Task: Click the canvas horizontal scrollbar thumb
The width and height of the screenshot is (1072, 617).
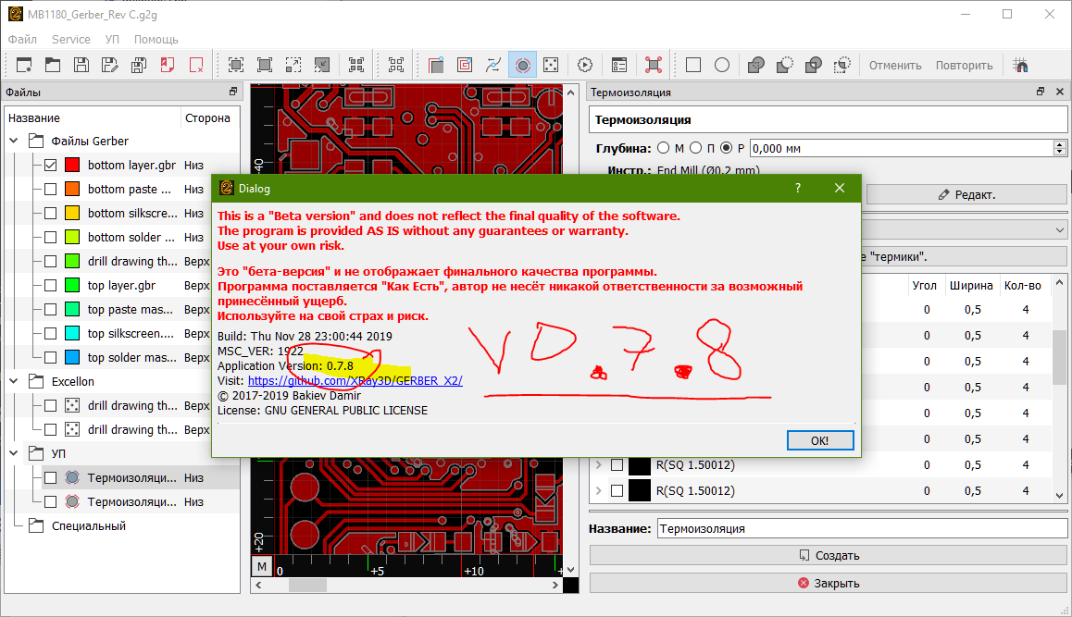Action: point(307,585)
